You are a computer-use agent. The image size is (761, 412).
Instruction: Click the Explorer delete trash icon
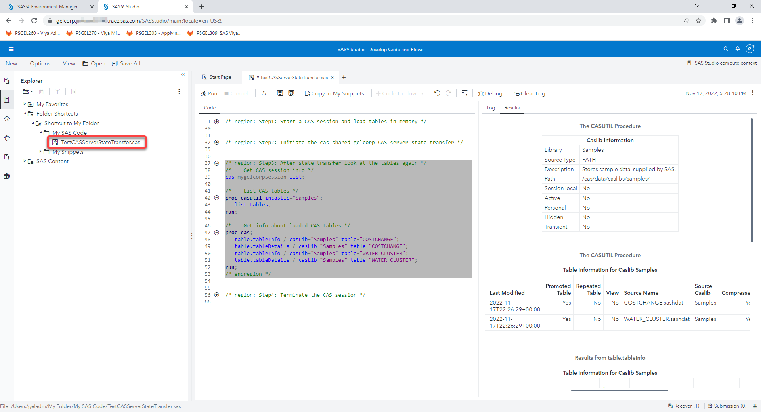coord(41,92)
